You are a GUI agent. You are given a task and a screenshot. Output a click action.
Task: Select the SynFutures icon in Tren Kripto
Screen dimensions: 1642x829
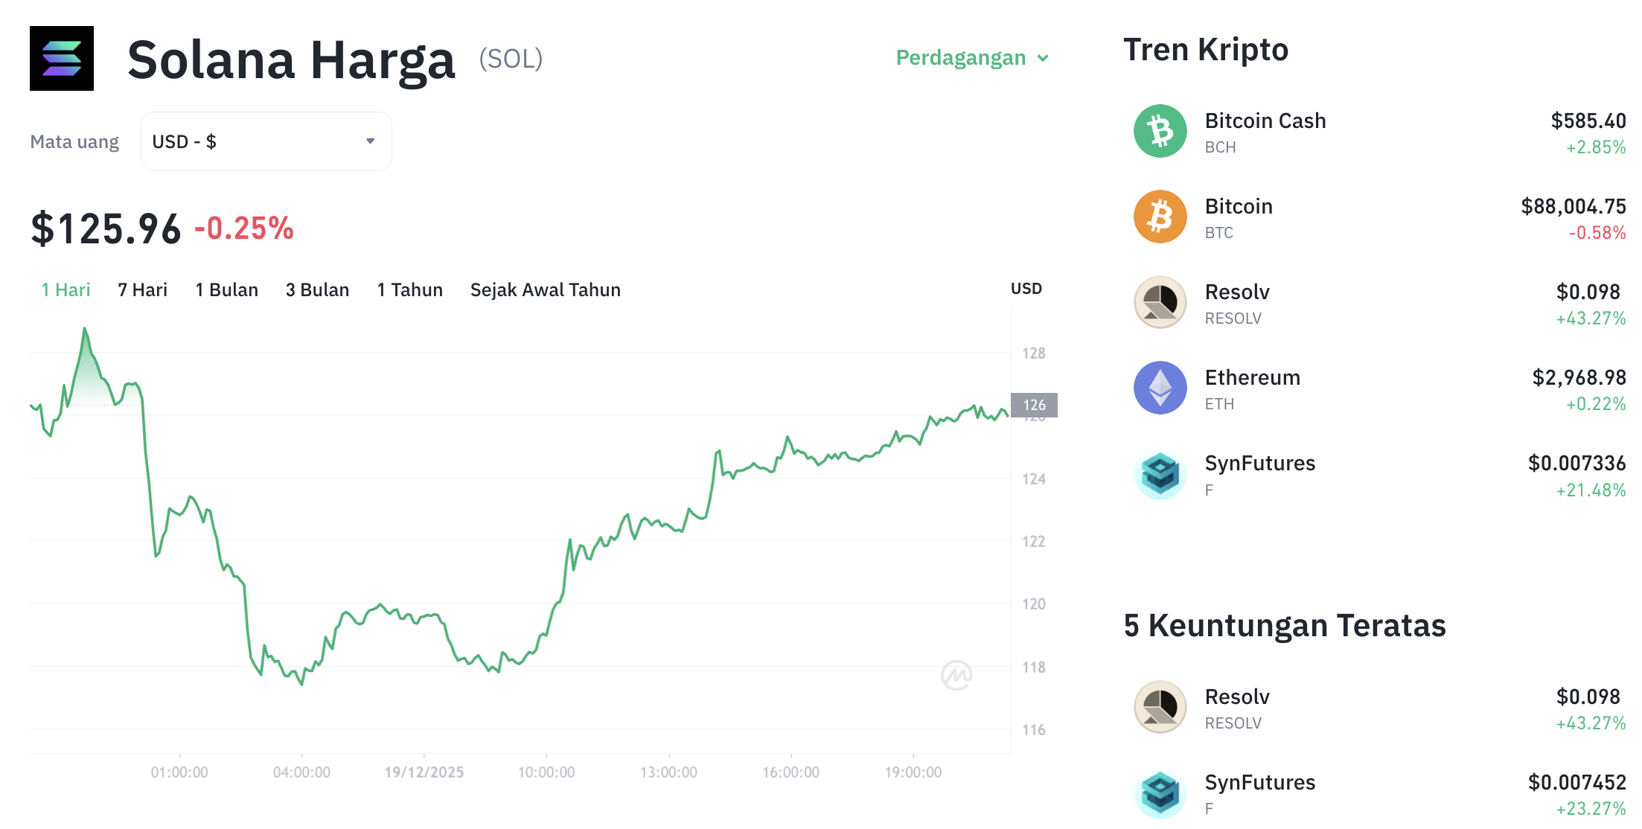[1159, 473]
